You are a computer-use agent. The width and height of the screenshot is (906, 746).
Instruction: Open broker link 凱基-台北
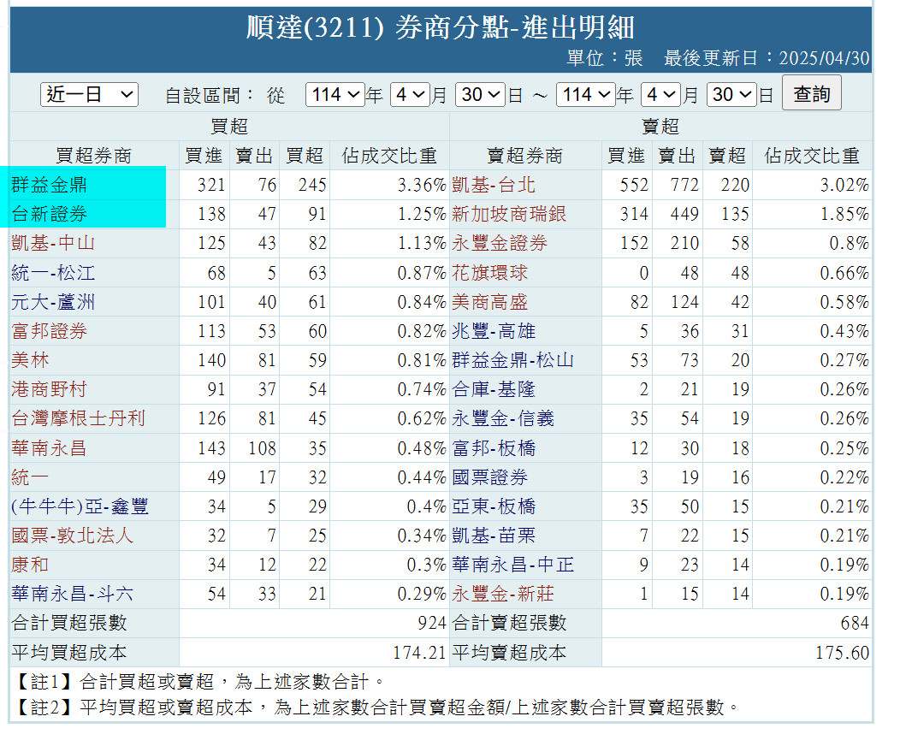coord(494,185)
